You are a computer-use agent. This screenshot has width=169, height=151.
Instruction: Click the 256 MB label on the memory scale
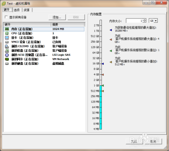[x=95, y=96]
